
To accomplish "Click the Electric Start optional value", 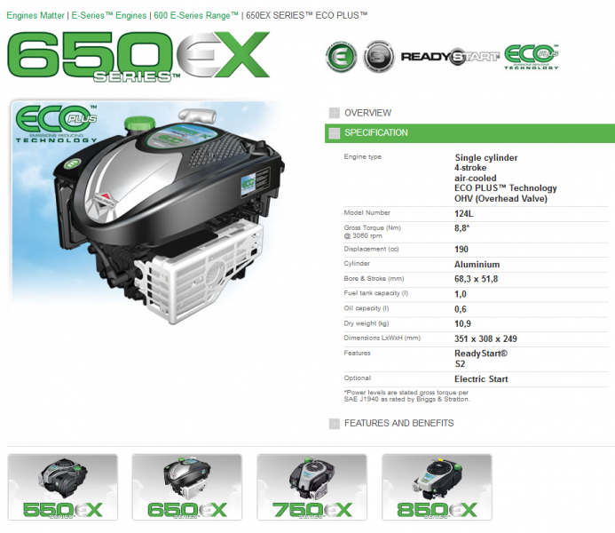I will (481, 379).
